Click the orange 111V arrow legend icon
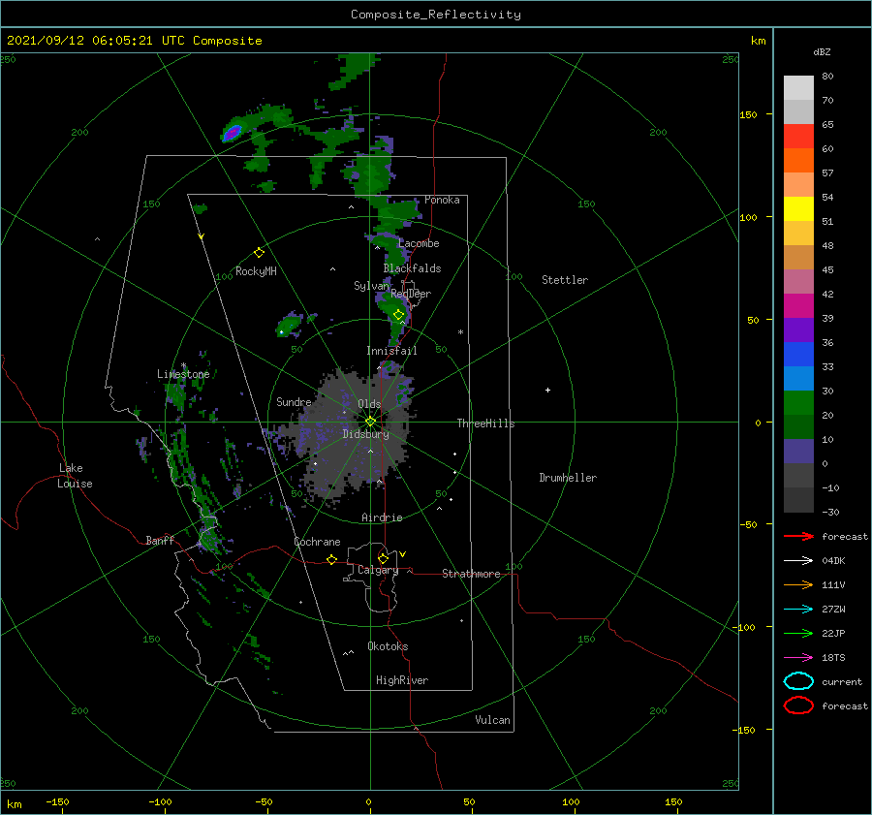Screen dimensions: 872x815 pos(798,584)
